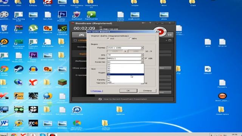Choose quality 10 in the list
The image size is (242, 136).
tap(126, 65)
